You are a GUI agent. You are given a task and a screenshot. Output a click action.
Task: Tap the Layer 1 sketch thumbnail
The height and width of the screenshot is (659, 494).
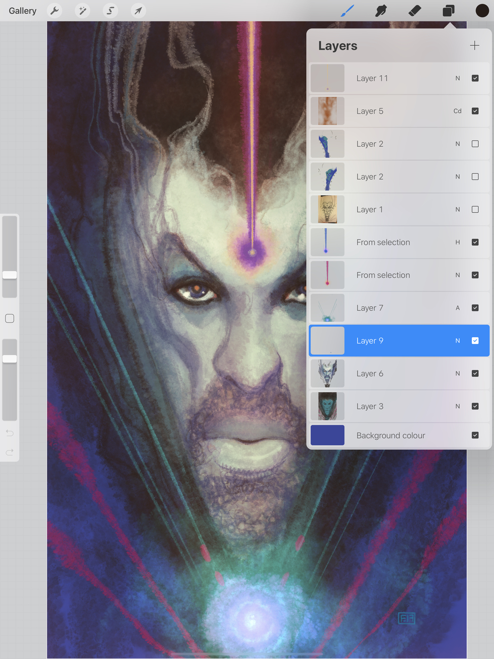327,209
